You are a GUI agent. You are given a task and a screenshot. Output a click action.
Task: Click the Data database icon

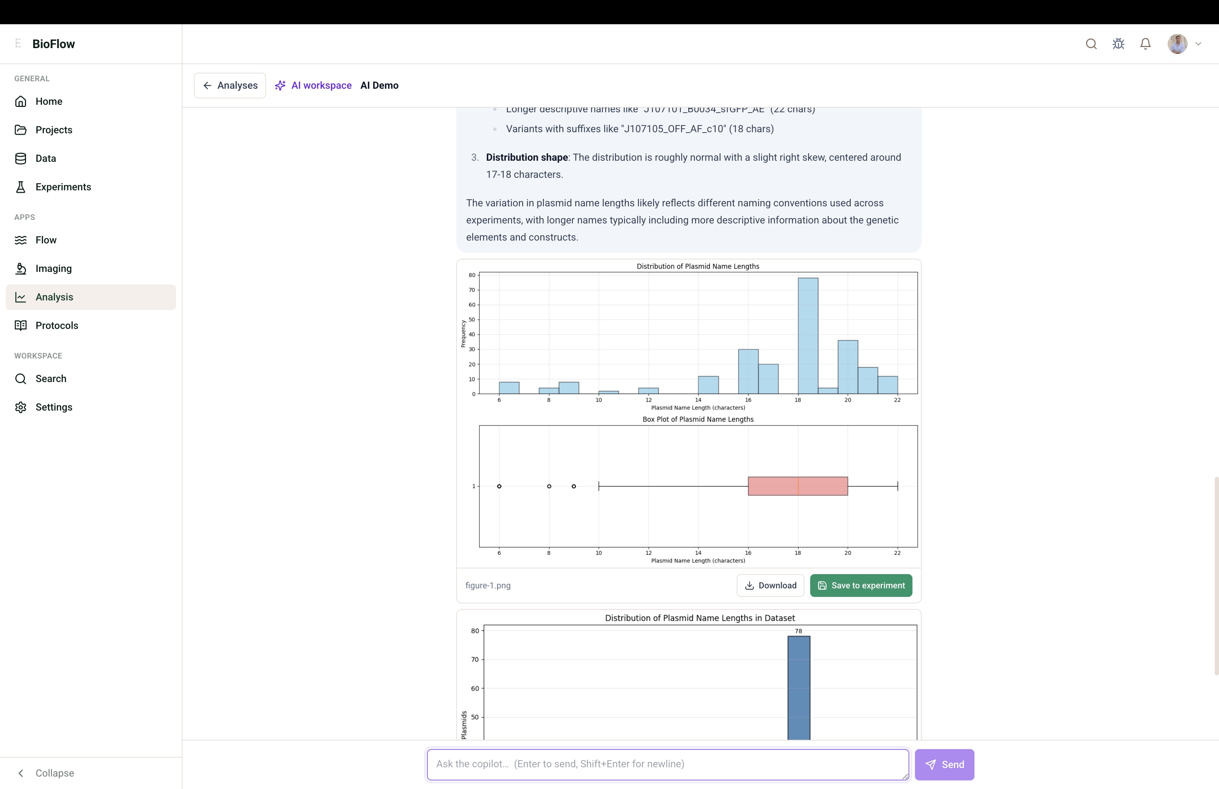[20, 159]
